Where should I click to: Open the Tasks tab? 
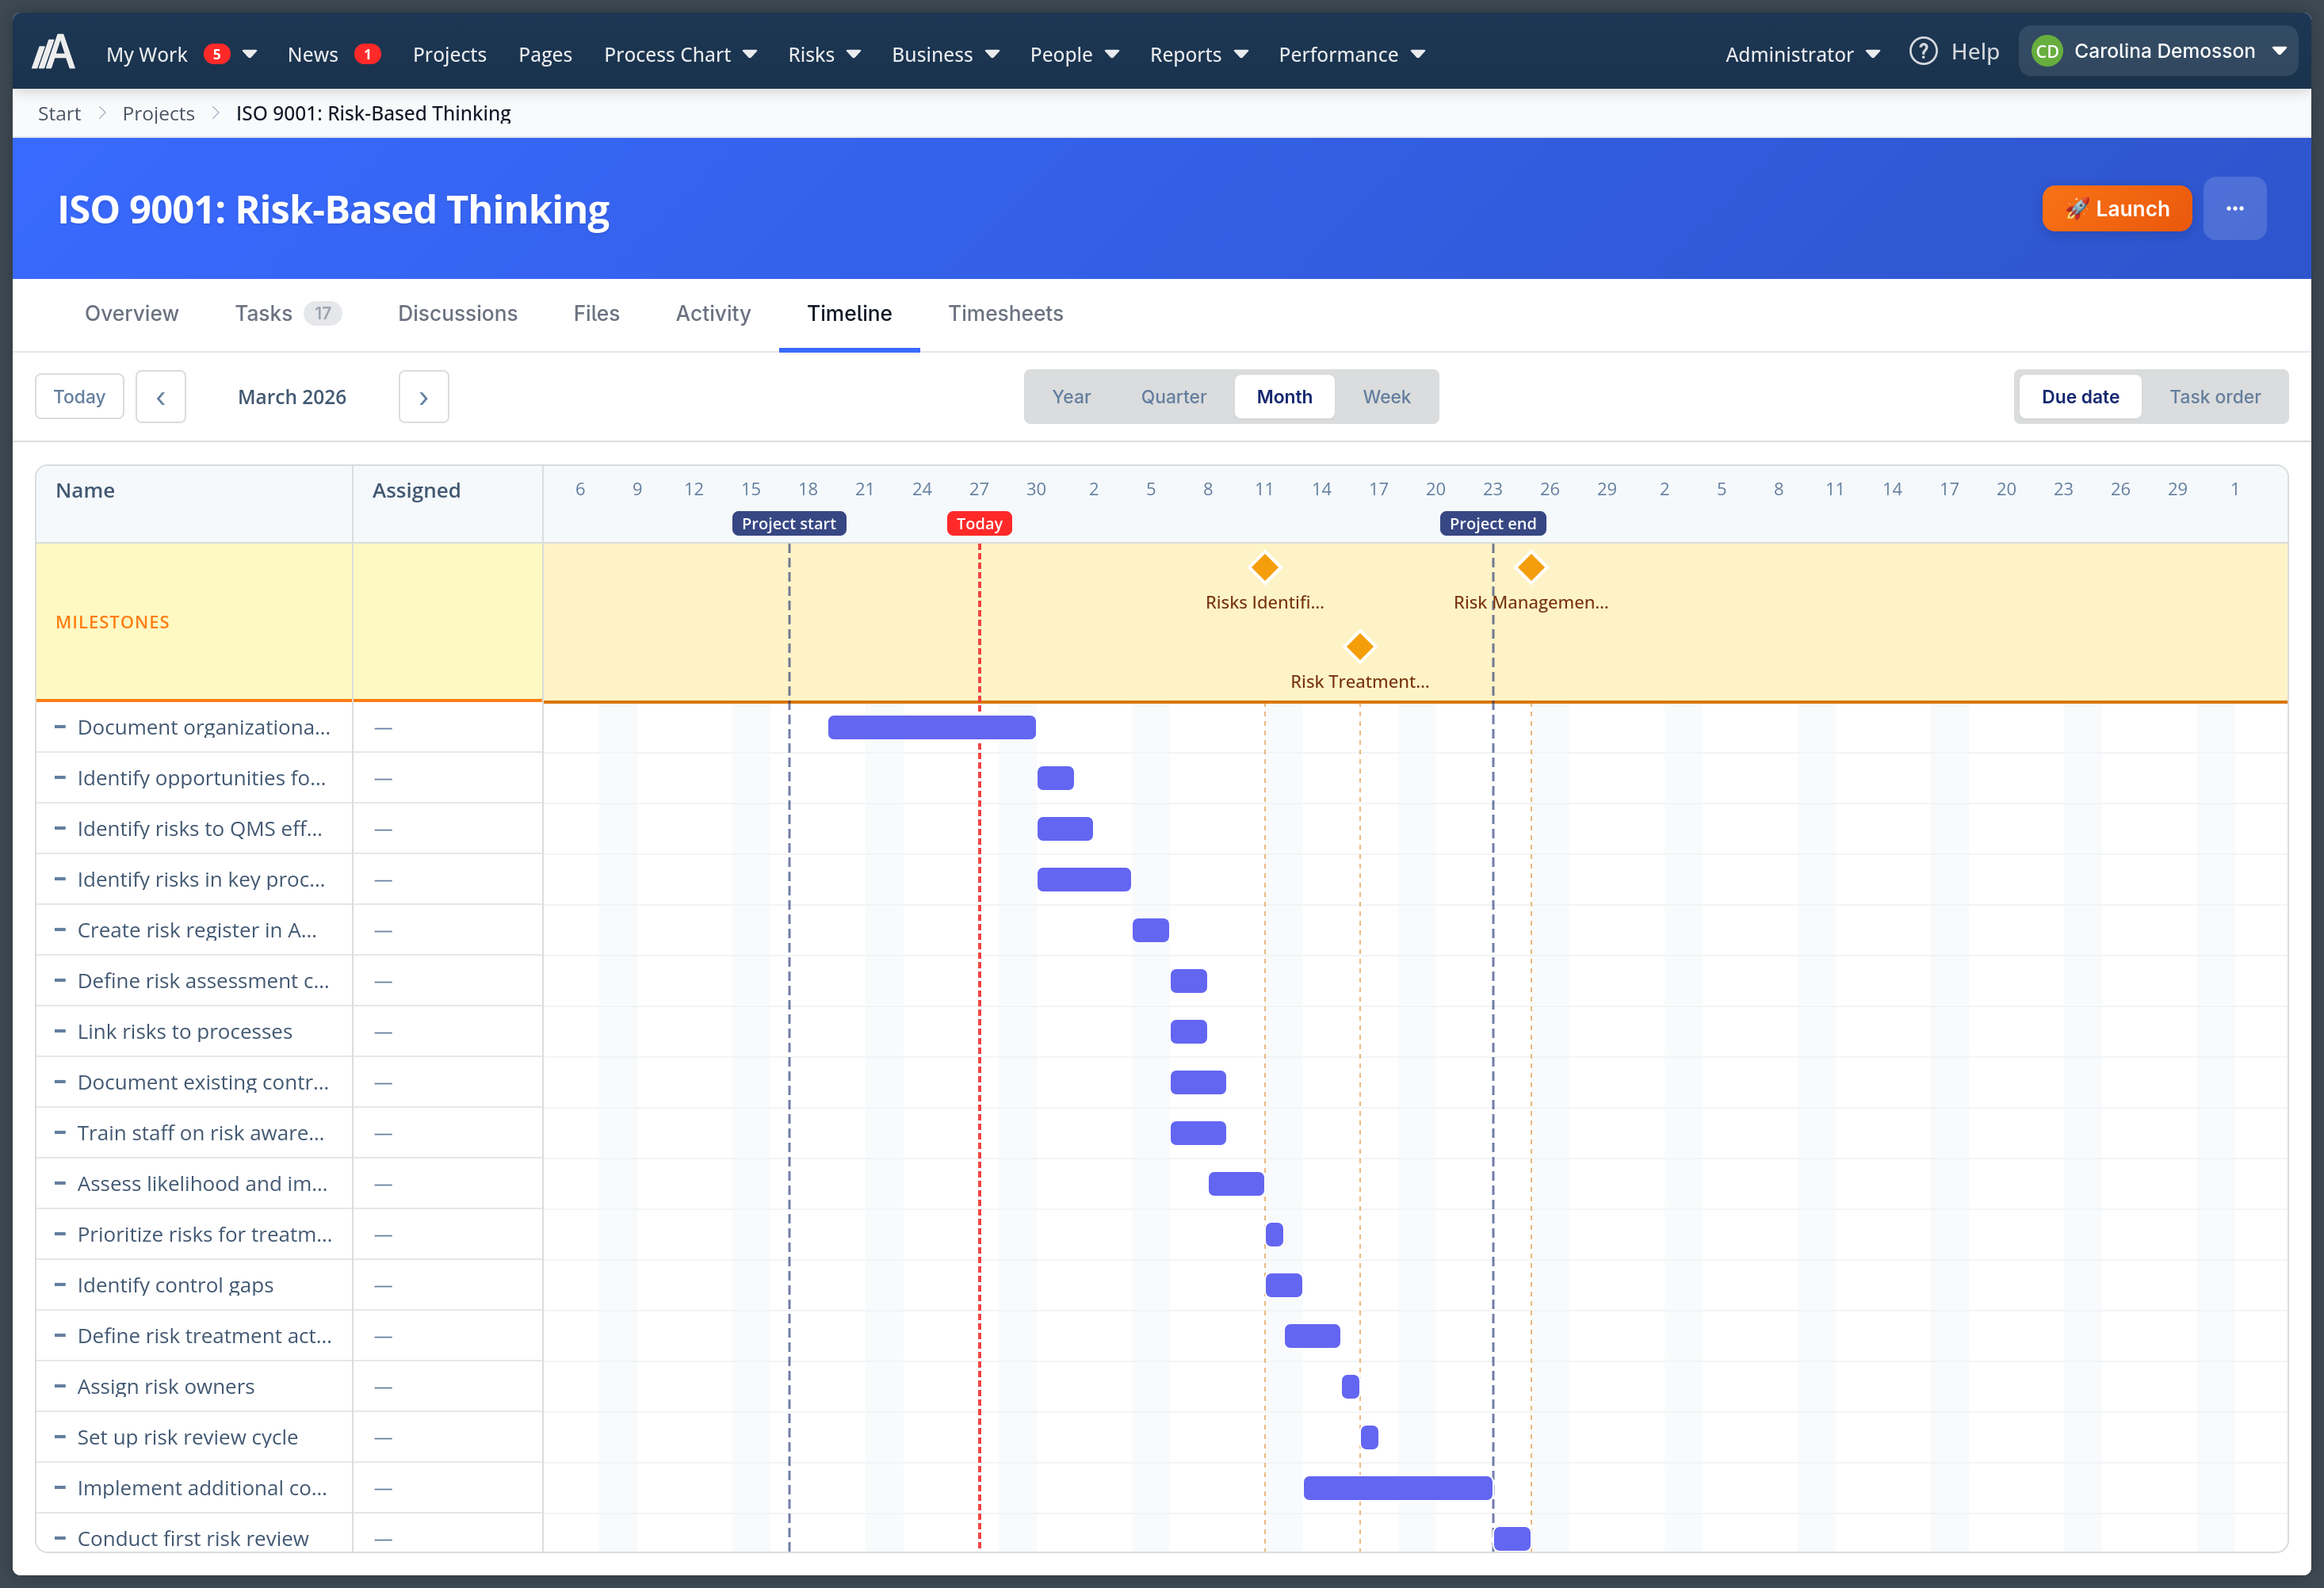[x=262, y=313]
